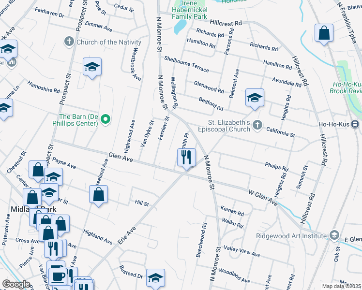Open the school marker near Busteed Dr
This screenshot has width=362, height=290.
click(x=155, y=278)
